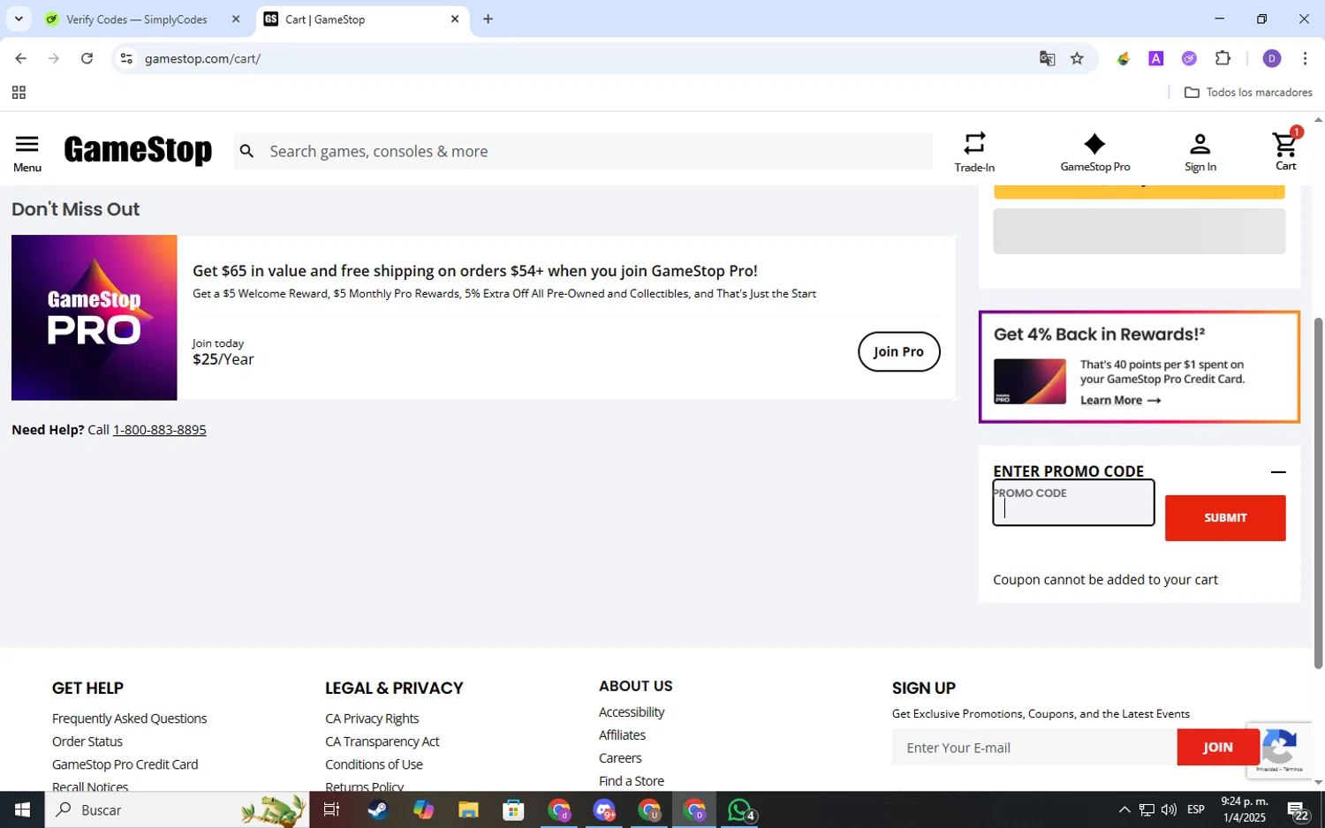Open a new browser tab
1325x828 pixels.
coord(488,19)
